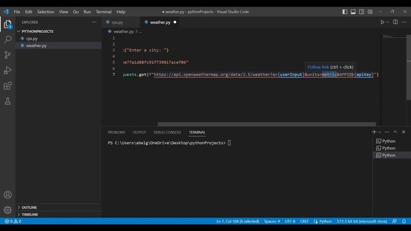The width and height of the screenshot is (411, 231).
Task: Change line ending via CRLF entry
Action: tap(304, 221)
